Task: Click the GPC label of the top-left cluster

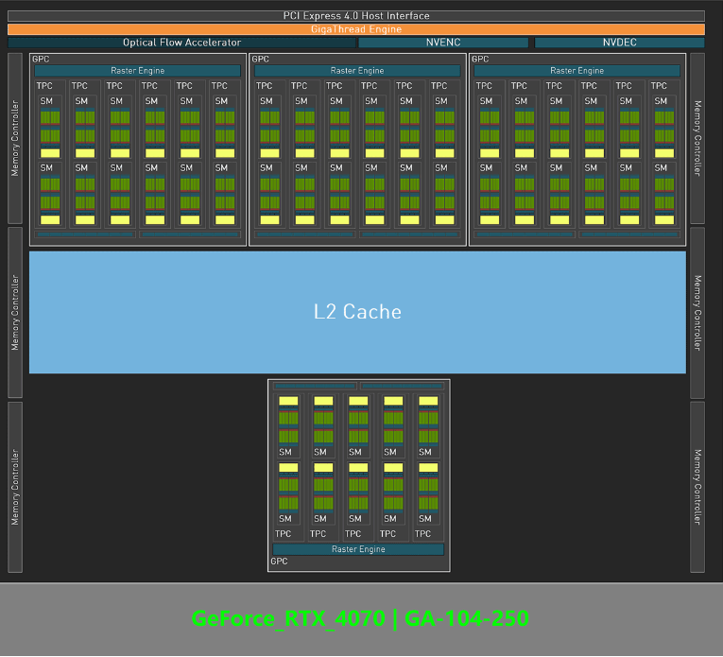Action: click(42, 59)
